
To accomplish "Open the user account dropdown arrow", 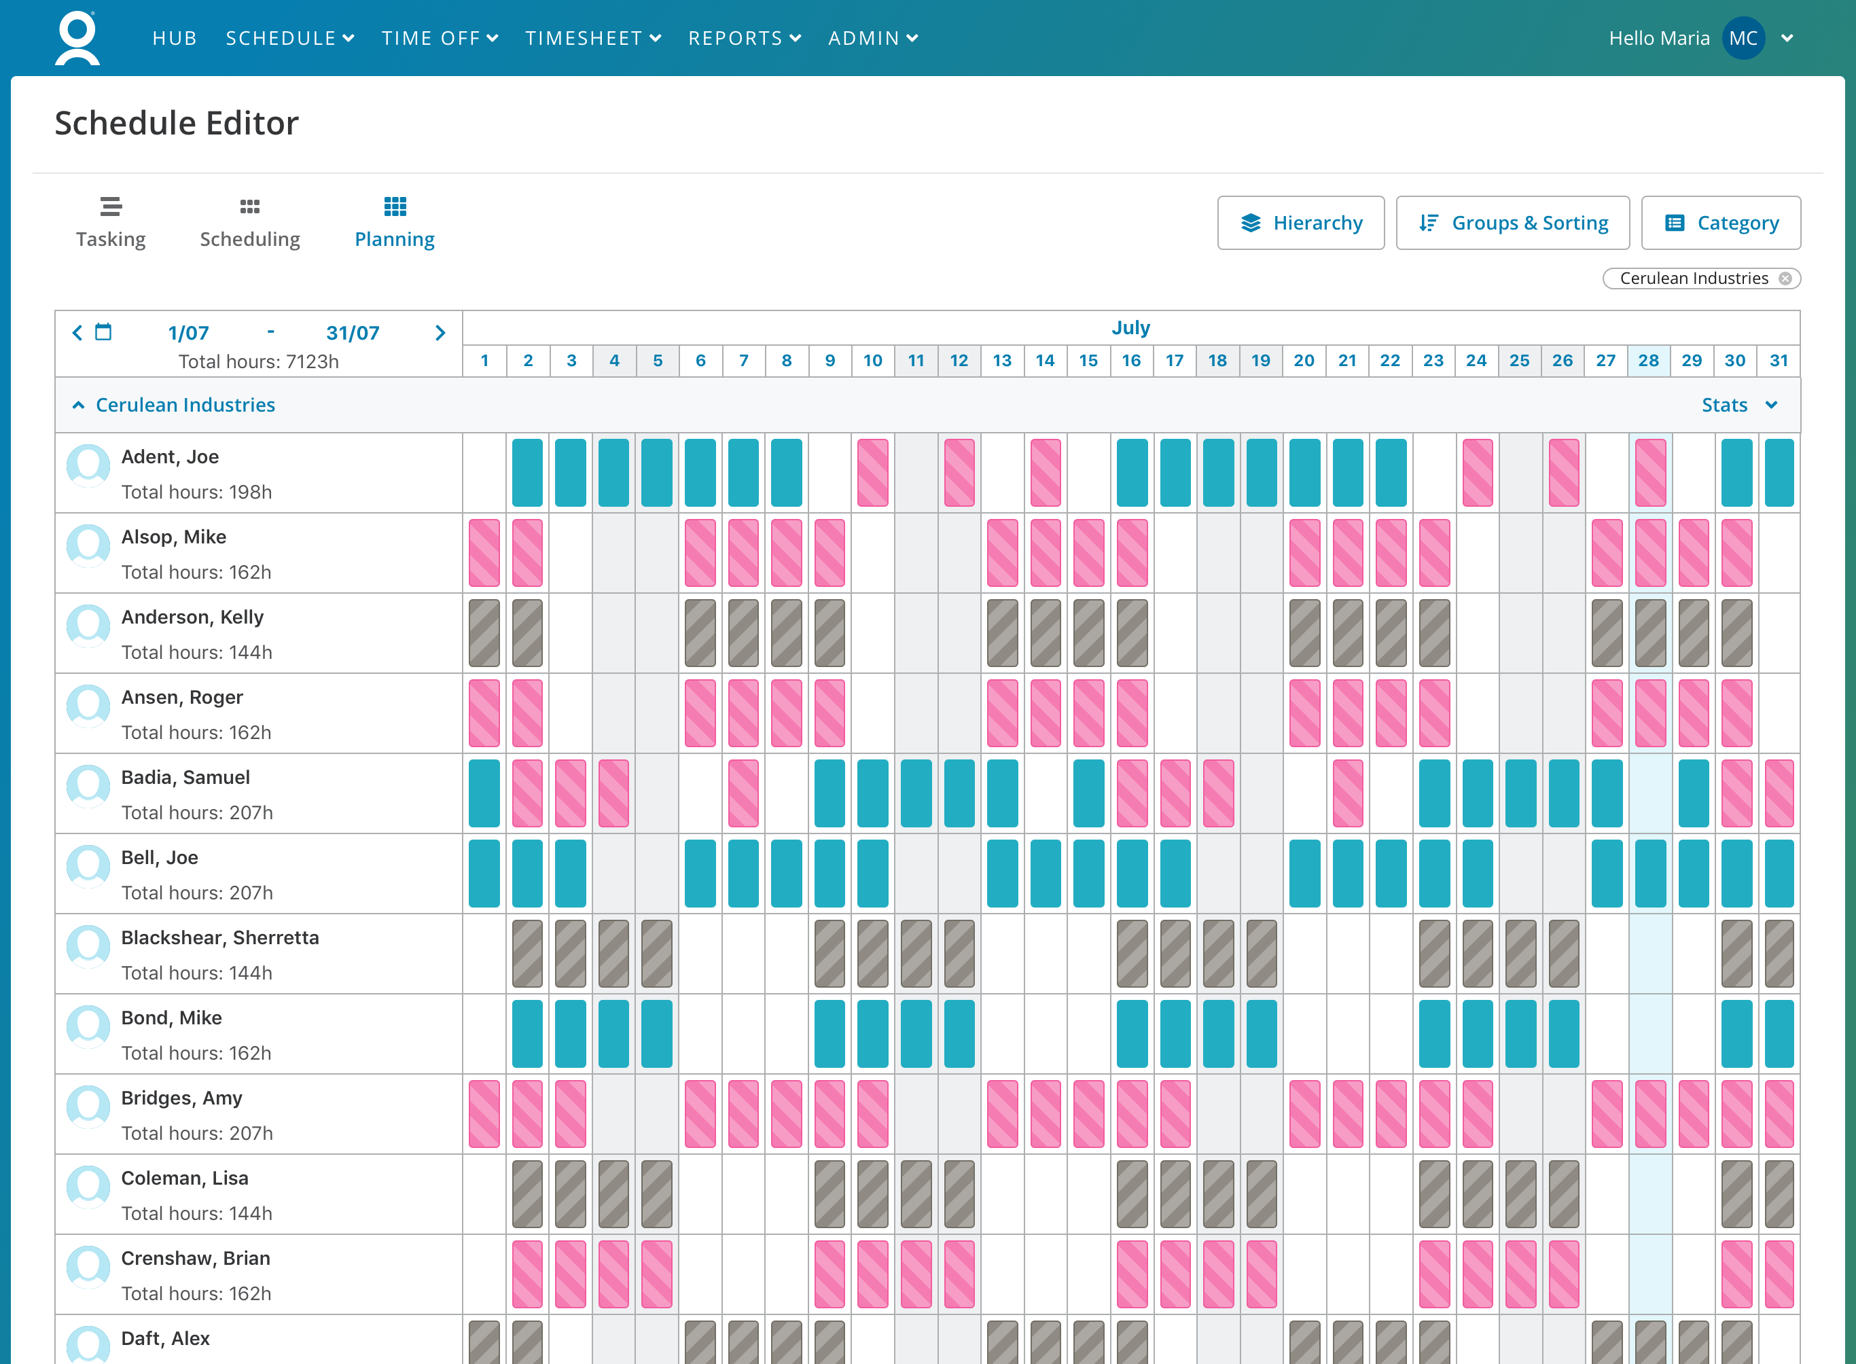I will pos(1787,38).
